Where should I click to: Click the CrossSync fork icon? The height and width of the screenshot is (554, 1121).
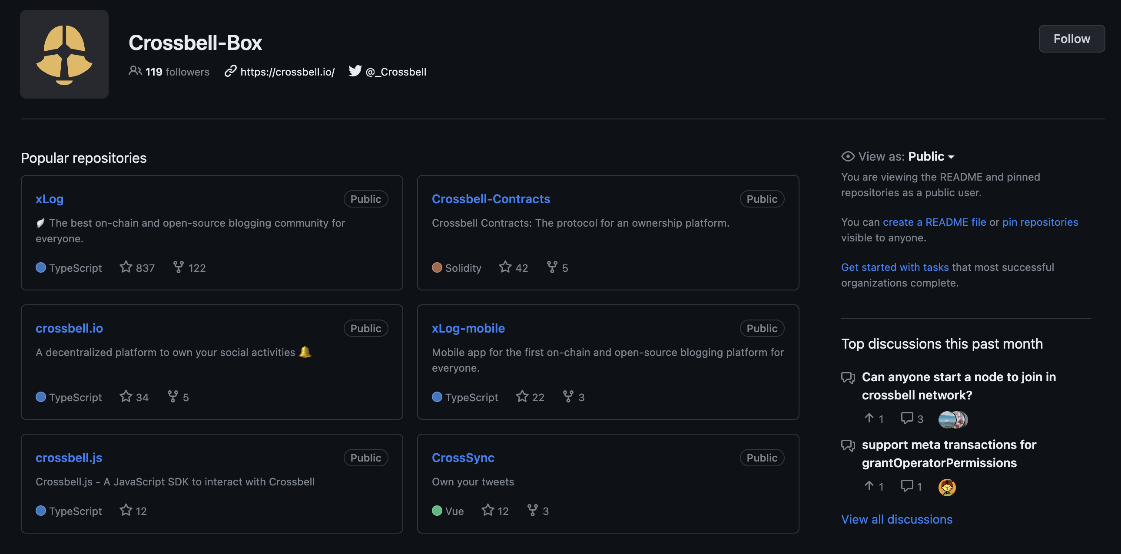(x=532, y=510)
